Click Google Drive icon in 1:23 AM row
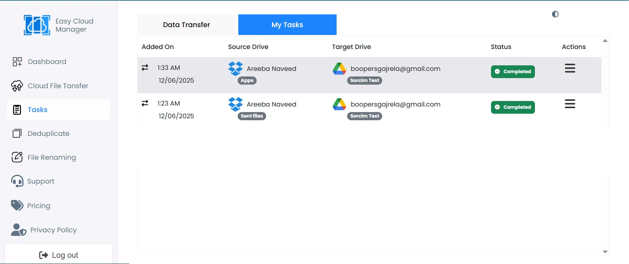This screenshot has height=264, width=629. [x=340, y=104]
